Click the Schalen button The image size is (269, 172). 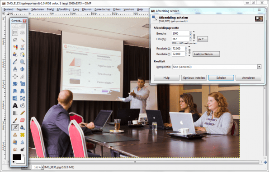click(x=221, y=78)
